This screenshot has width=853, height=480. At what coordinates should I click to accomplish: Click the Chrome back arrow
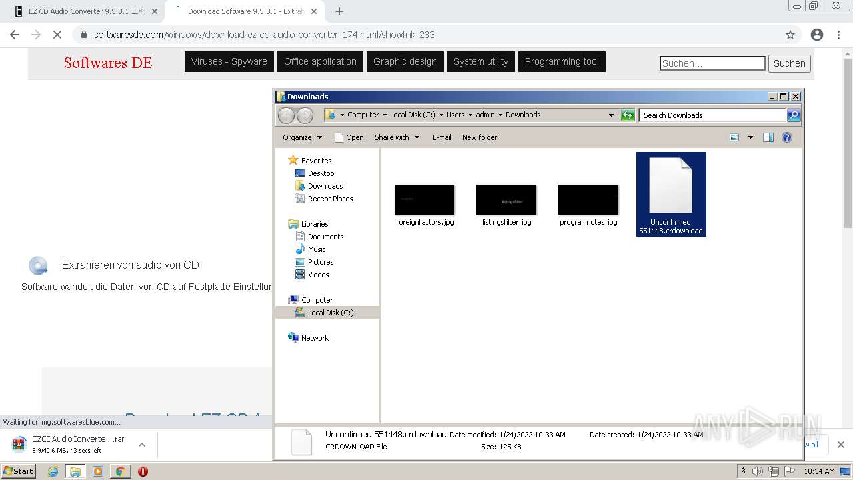point(15,35)
